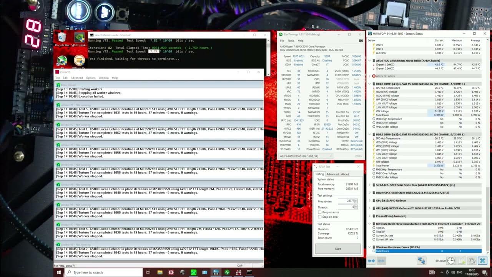Click the Threads spinner arrows
The image size is (492, 277).
pos(356,207)
